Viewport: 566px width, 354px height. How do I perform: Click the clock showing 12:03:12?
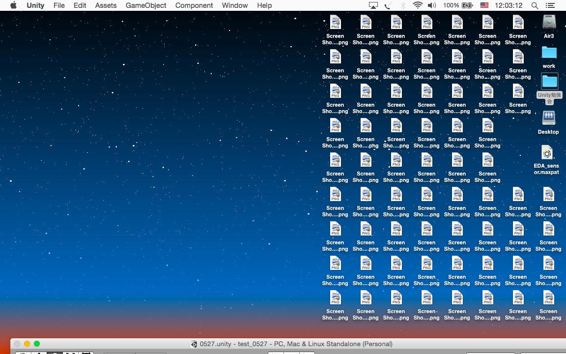tap(508, 5)
